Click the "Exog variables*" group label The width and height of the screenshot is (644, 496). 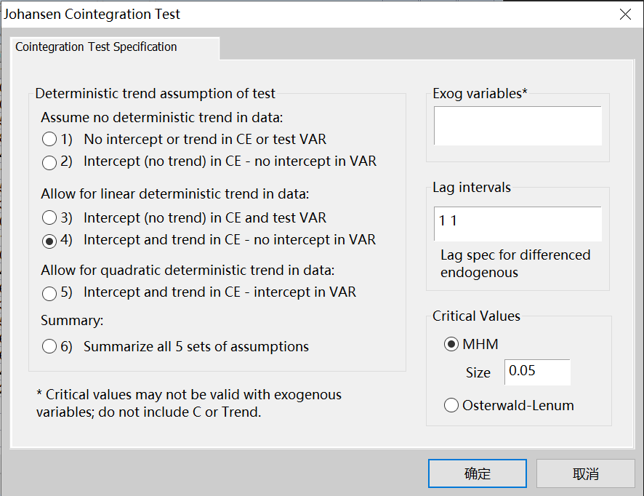pyautogui.click(x=480, y=94)
